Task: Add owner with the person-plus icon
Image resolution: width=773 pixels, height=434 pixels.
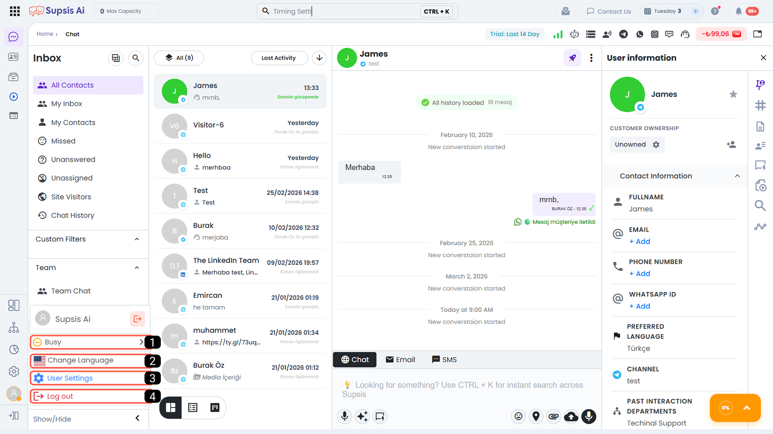Action: coord(731,144)
